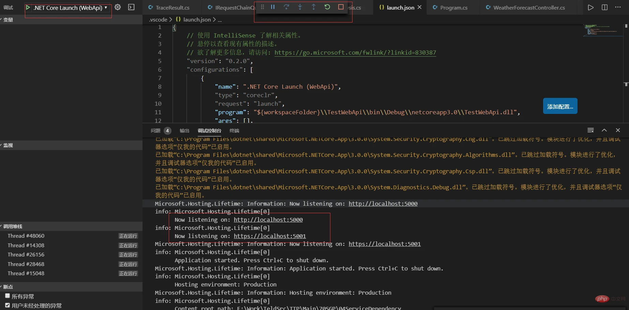Click the 调试 debug view title

8,8
